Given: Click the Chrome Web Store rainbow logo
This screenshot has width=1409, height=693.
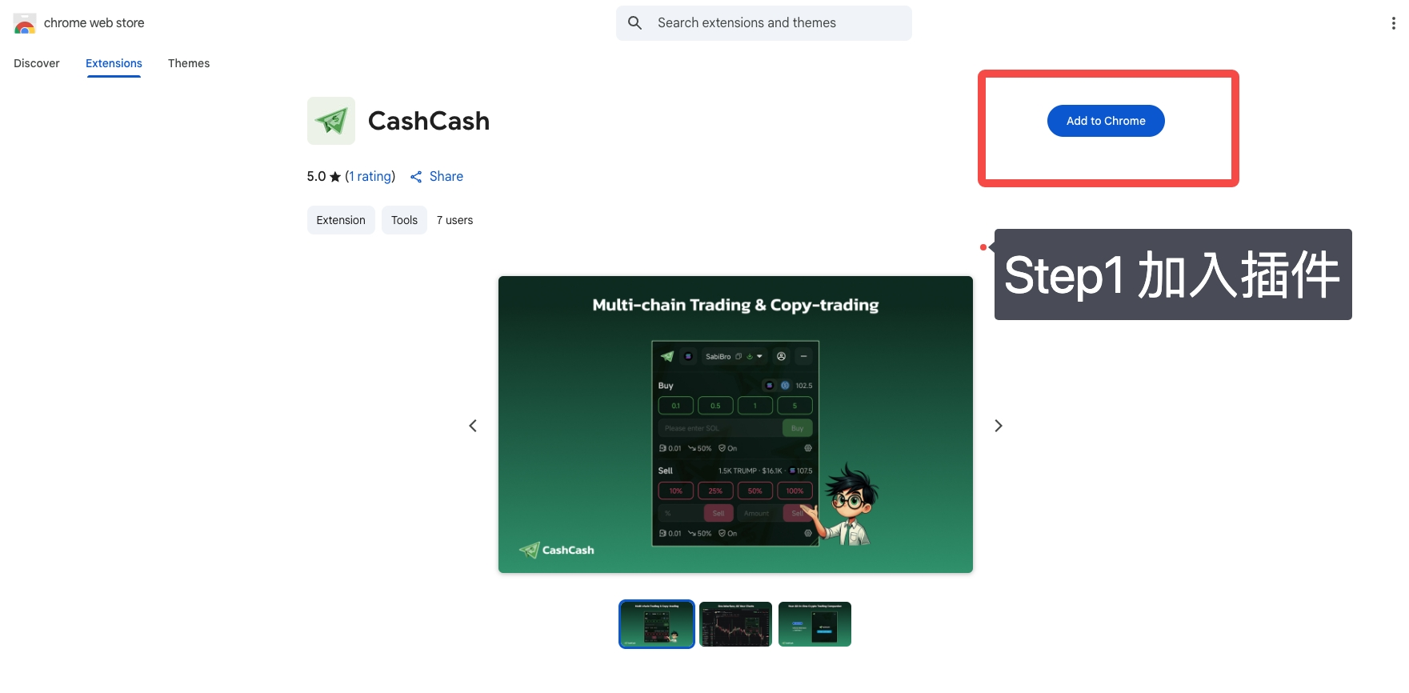Looking at the screenshot, I should pos(25,23).
